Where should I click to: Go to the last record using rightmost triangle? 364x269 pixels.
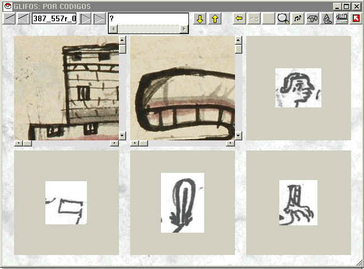(99, 18)
